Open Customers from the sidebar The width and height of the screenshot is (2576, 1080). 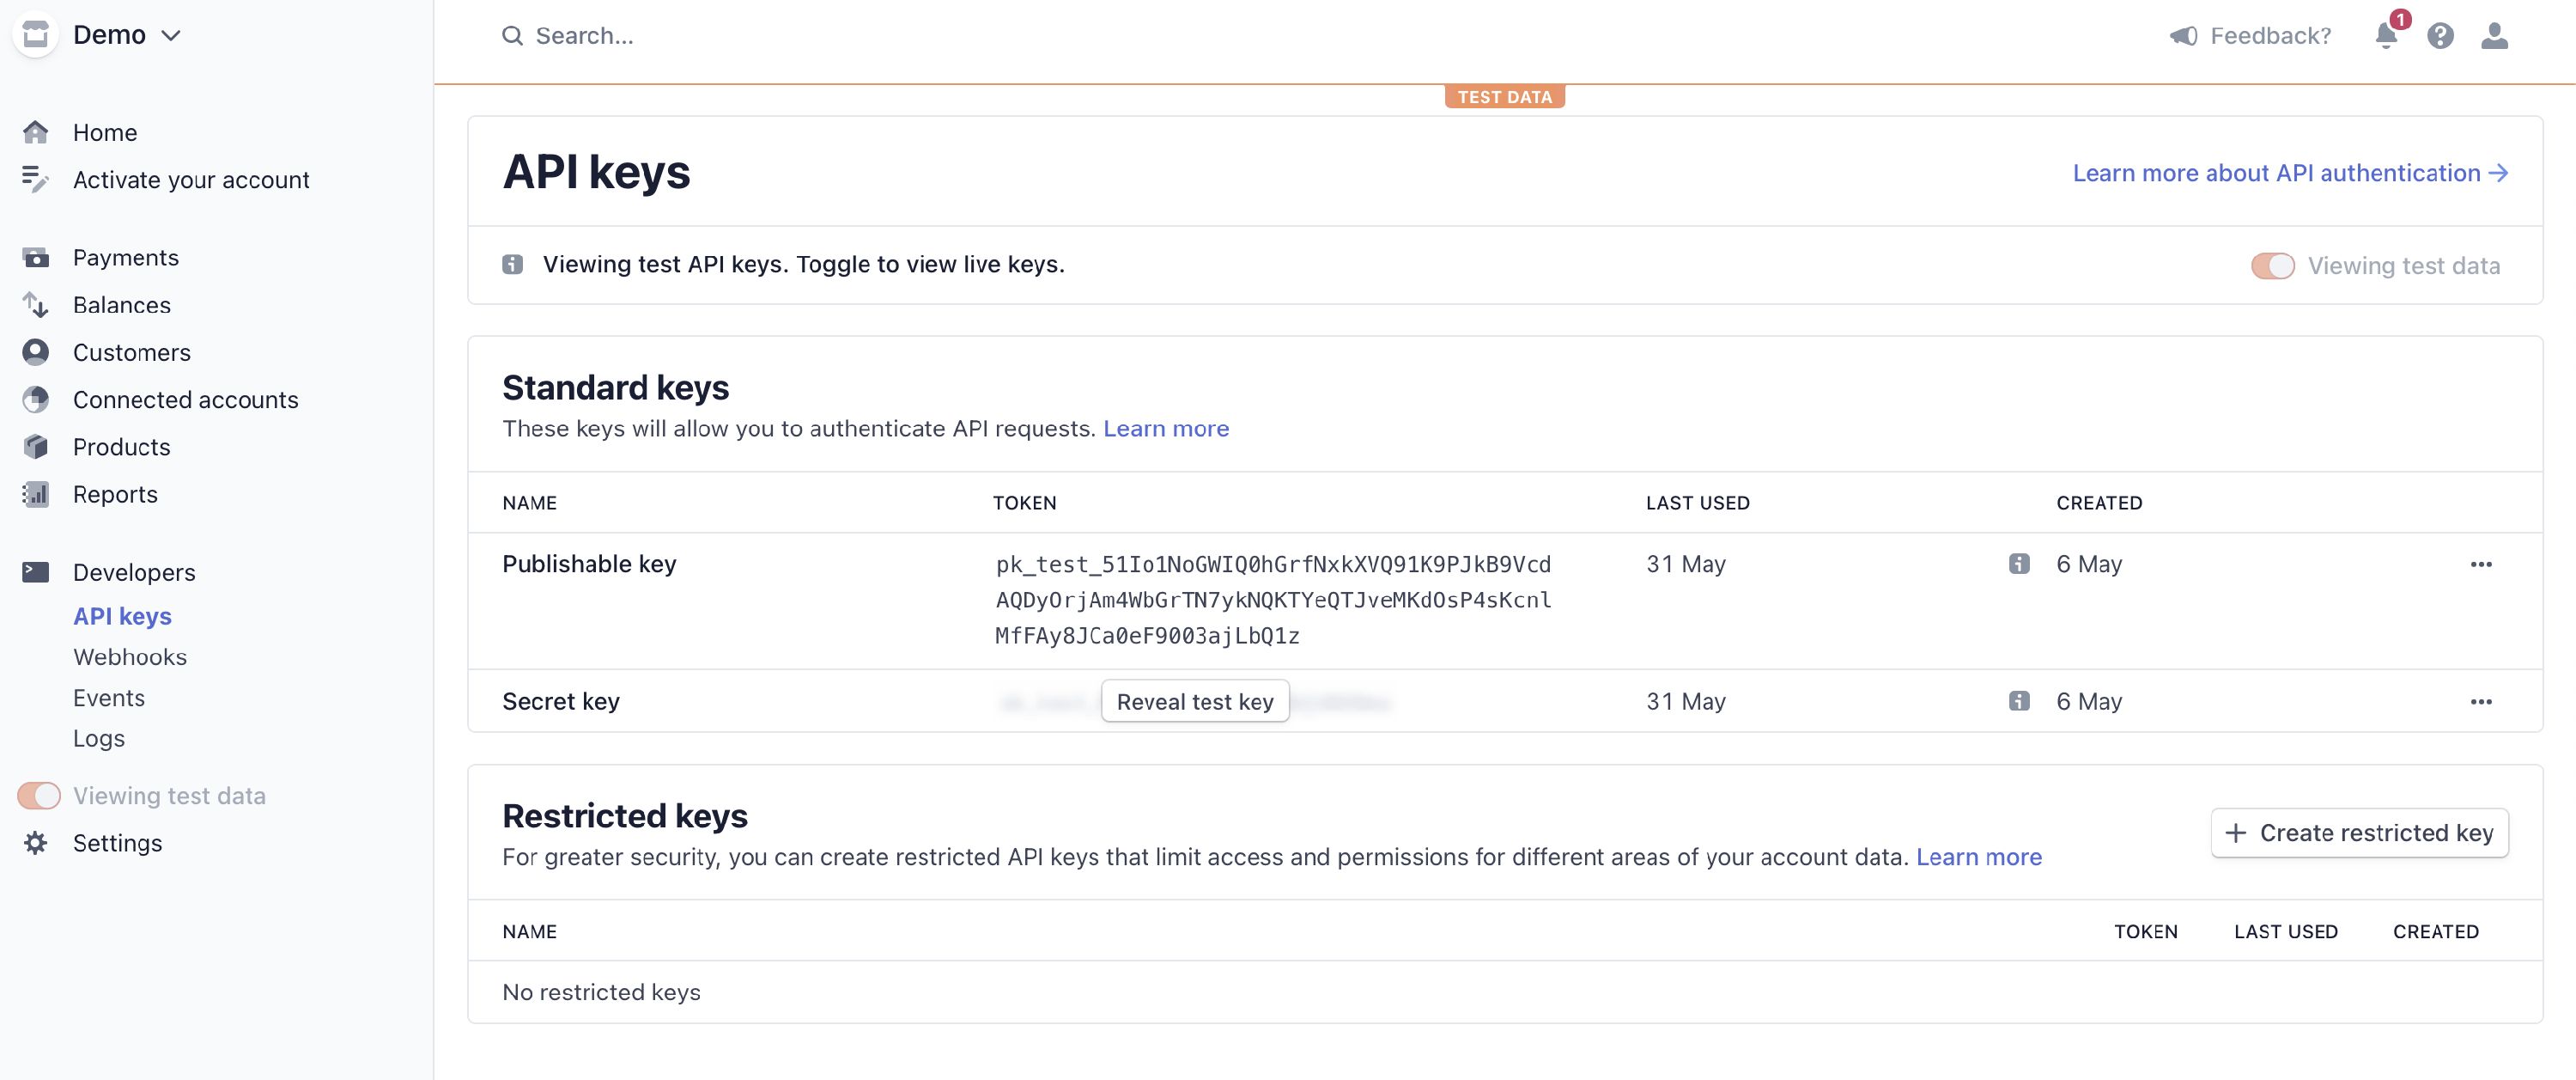click(131, 351)
